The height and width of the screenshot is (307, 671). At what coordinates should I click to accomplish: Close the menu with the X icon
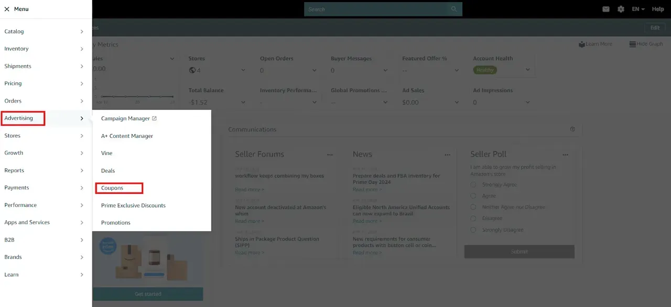click(7, 9)
